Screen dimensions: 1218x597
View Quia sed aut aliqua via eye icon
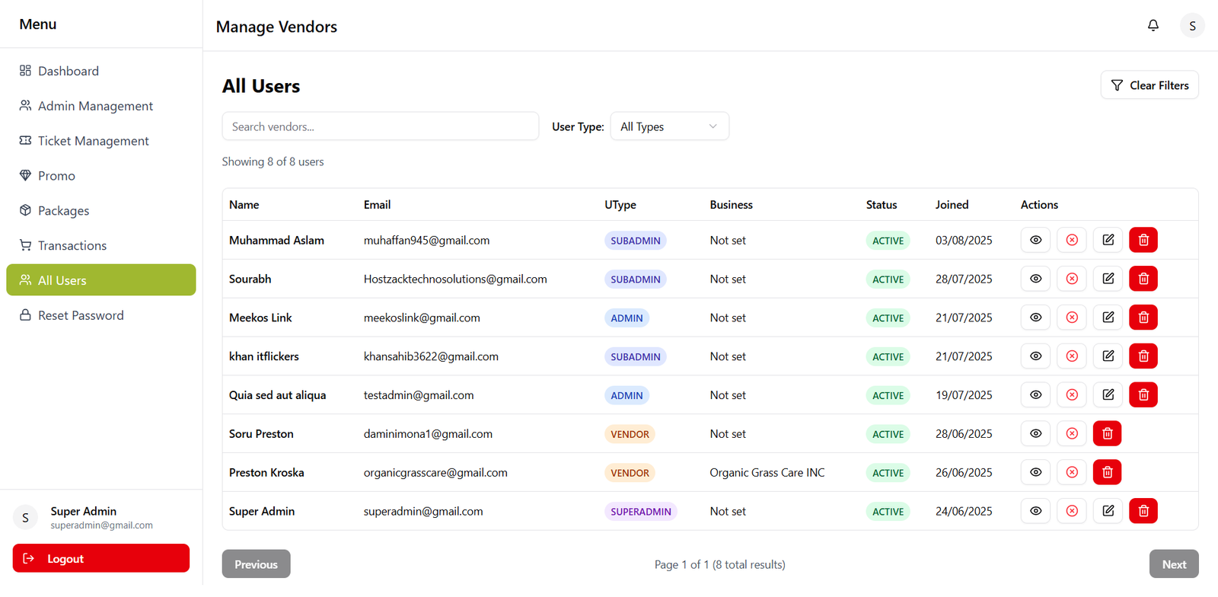click(x=1035, y=394)
